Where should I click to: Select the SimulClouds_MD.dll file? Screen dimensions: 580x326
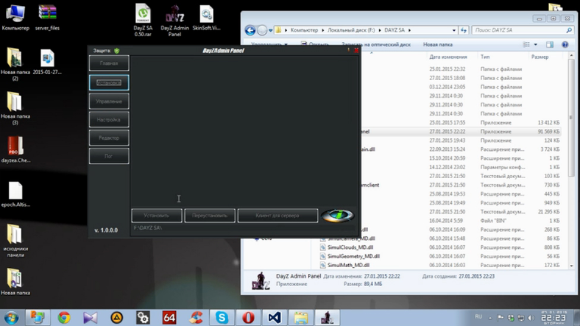click(350, 247)
